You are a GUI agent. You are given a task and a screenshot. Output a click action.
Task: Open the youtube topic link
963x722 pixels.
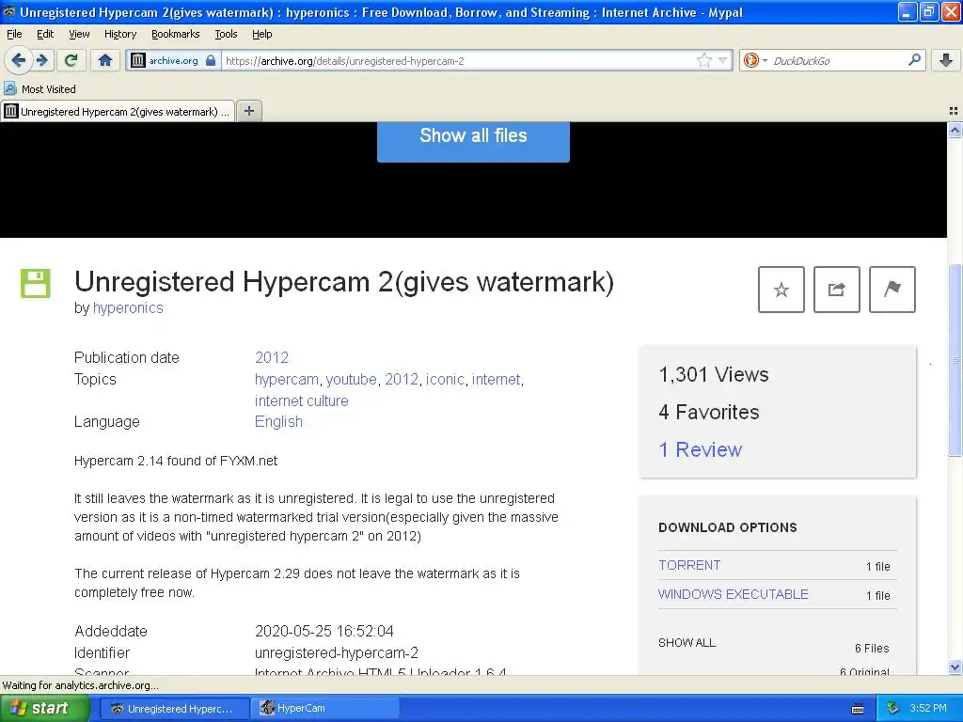[351, 380]
